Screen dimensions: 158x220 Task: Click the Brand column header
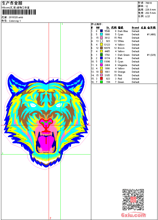(x=135, y=28)
